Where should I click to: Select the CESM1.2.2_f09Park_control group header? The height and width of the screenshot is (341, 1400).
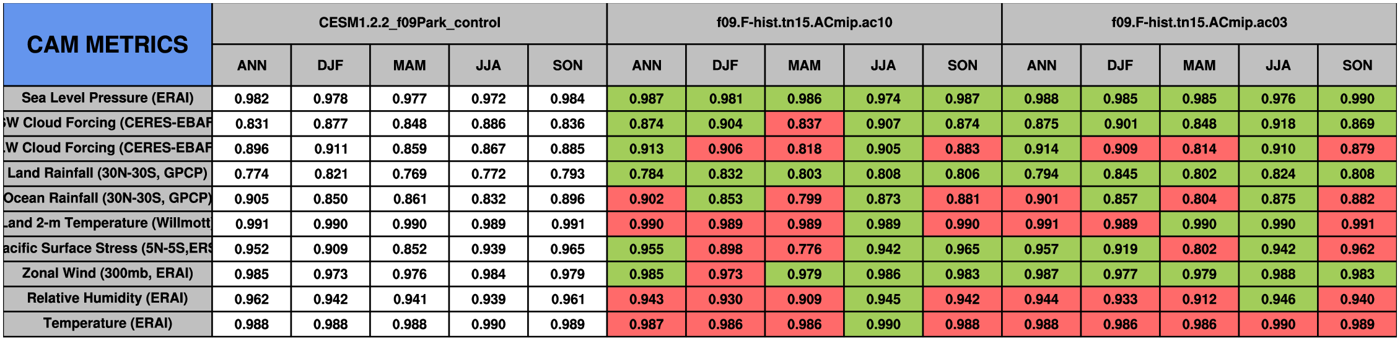click(409, 23)
